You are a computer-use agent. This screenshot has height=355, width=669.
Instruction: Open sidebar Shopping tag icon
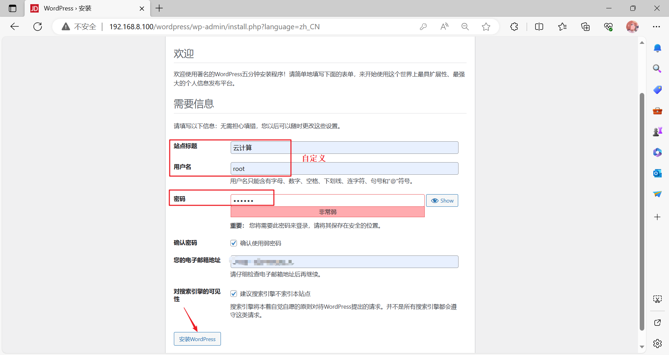[658, 90]
